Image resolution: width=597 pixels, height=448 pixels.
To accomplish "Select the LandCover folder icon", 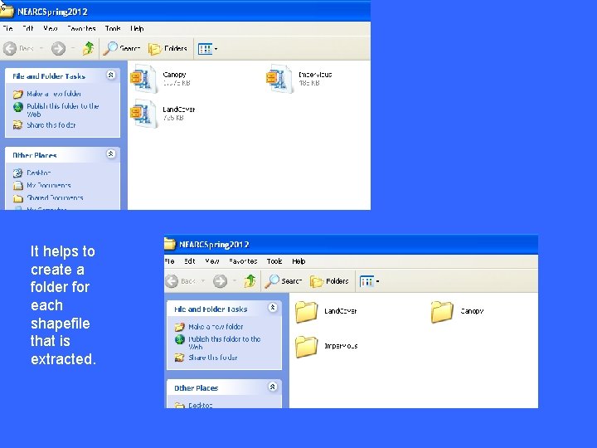I will click(306, 312).
